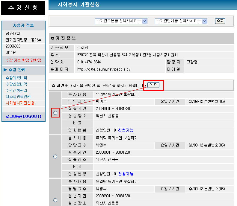
Task: Open the 기관구분 selection dropdown
Action: point(121,21)
